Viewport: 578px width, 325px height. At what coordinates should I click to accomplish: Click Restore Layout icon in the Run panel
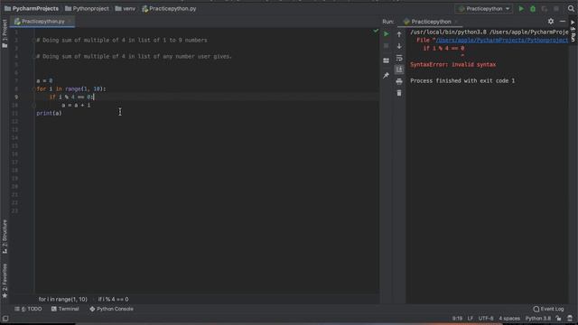click(x=386, y=60)
